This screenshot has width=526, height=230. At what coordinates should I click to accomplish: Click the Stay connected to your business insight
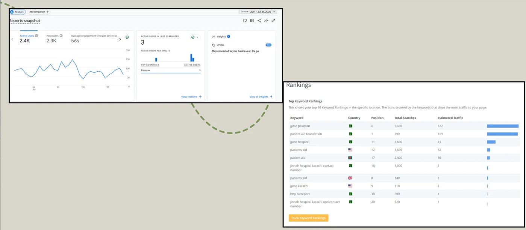235,51
